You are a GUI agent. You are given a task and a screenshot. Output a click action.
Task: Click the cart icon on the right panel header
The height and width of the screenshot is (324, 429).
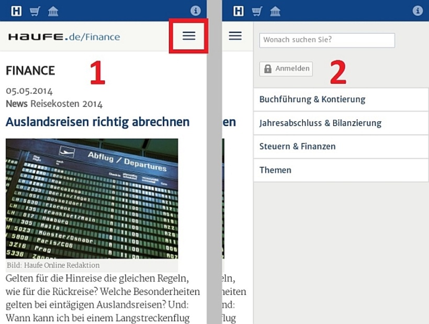[256, 10]
